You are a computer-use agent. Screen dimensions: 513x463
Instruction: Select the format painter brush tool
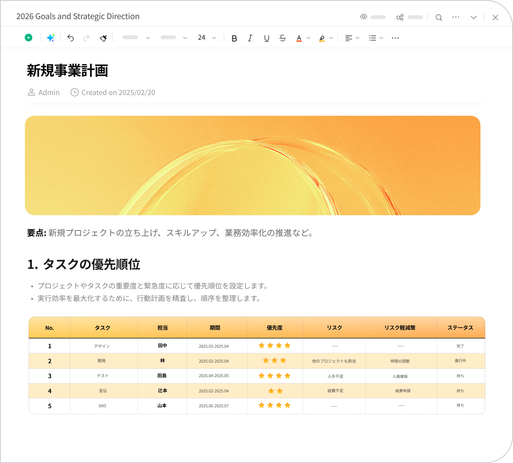(x=103, y=38)
